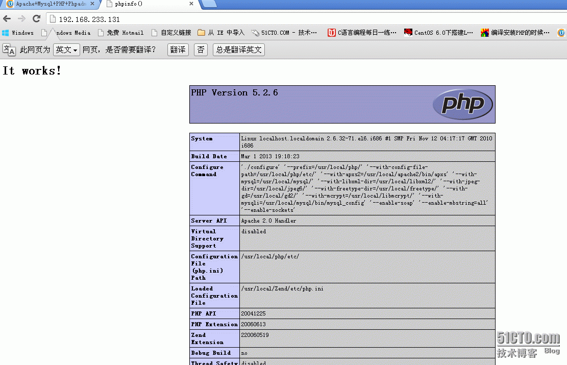Click the 'Loaded Configuration File' label

[x=214, y=296]
